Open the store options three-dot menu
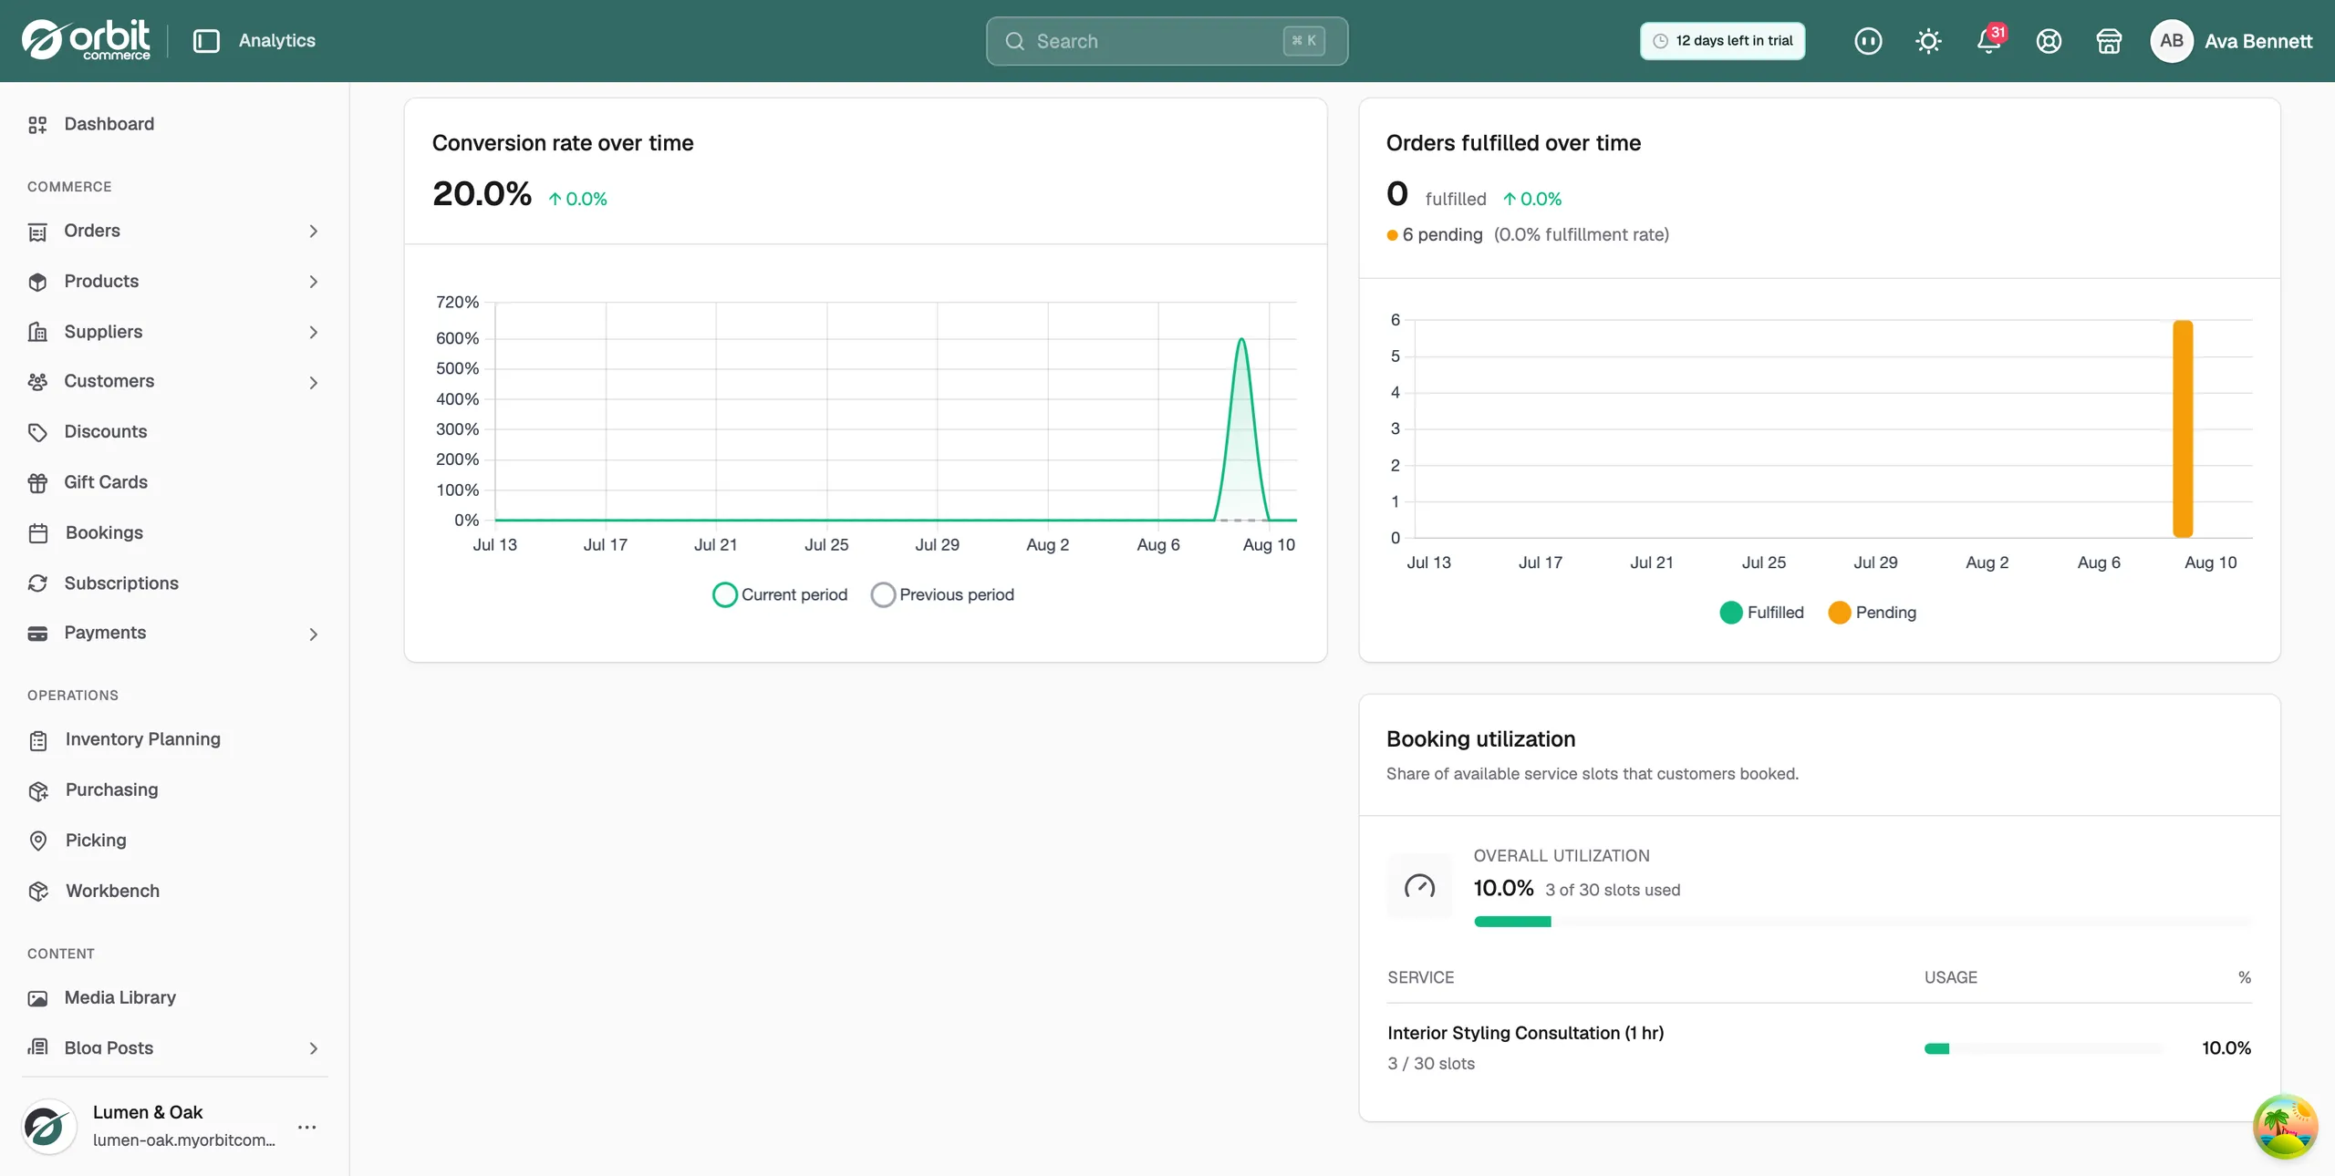 (x=307, y=1127)
